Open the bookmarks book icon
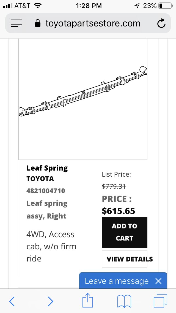The image size is (176, 313). (124, 301)
